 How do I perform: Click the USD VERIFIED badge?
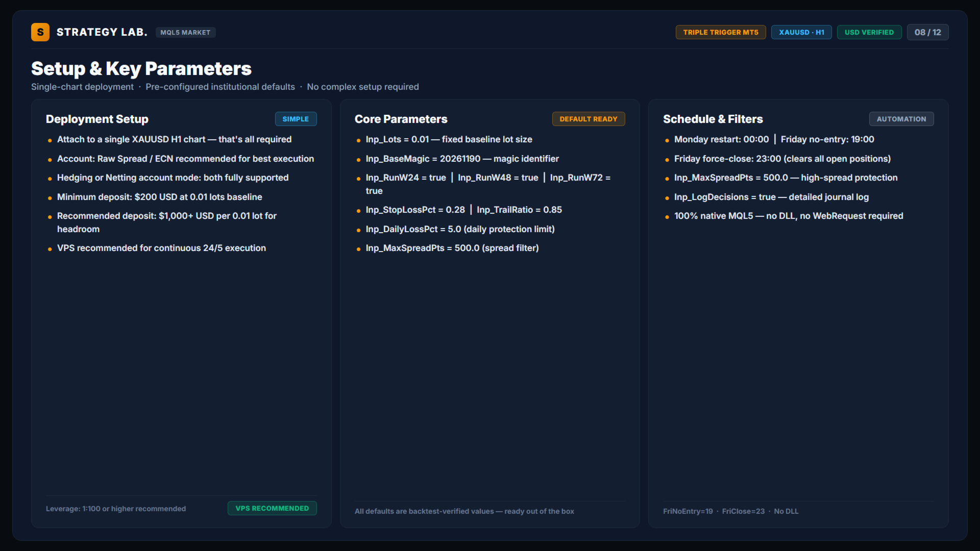(869, 32)
